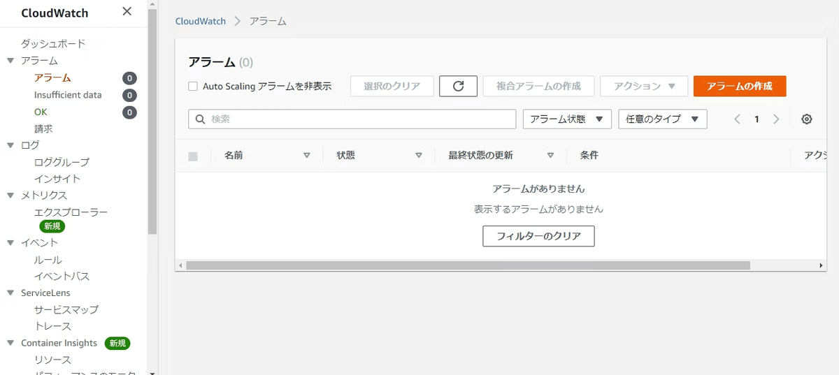This screenshot has height=375, width=839.
Task: Click the sidebar vertical scrollbar
Action: click(152, 122)
